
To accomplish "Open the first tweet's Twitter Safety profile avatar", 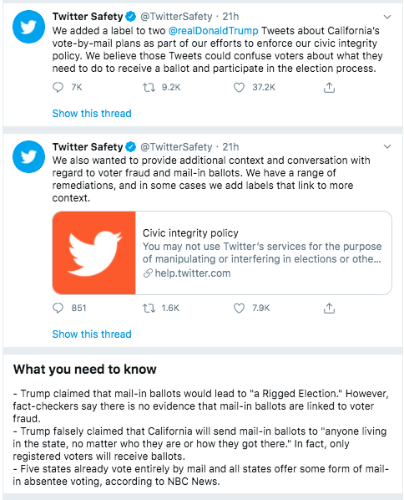I will tap(28, 27).
